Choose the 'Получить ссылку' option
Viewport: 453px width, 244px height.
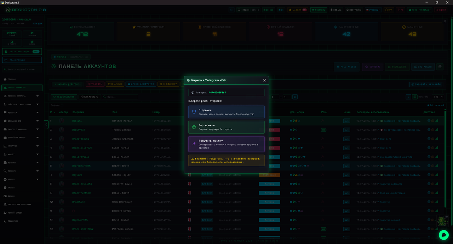point(226,144)
